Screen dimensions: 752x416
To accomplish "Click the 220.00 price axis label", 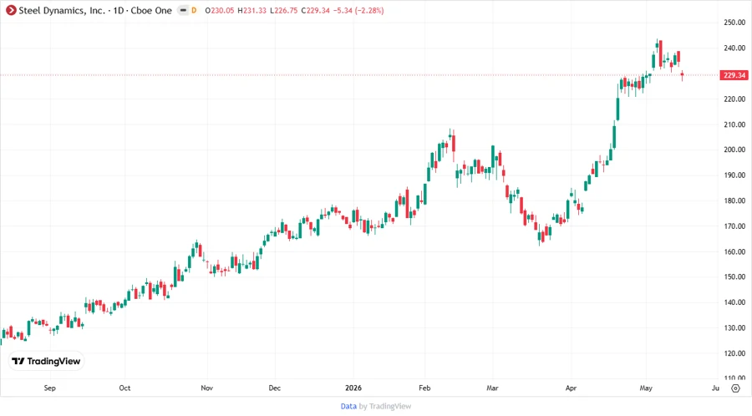I will (734, 99).
